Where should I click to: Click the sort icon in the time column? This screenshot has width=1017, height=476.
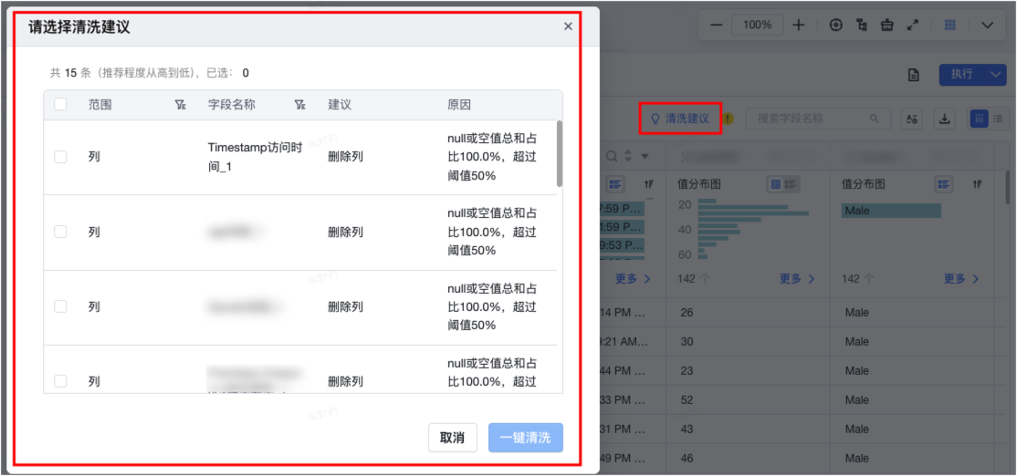[649, 184]
